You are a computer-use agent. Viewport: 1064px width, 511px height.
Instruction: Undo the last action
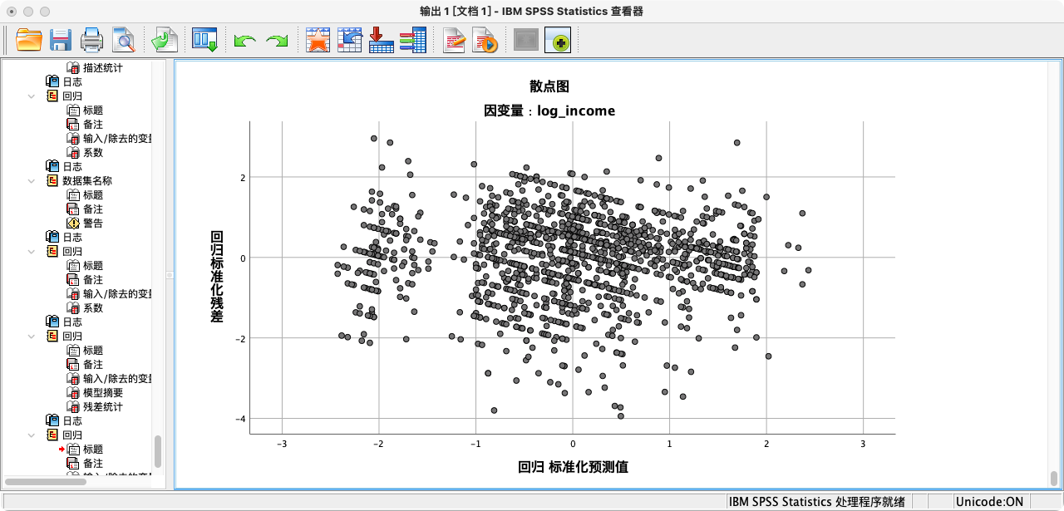click(244, 41)
